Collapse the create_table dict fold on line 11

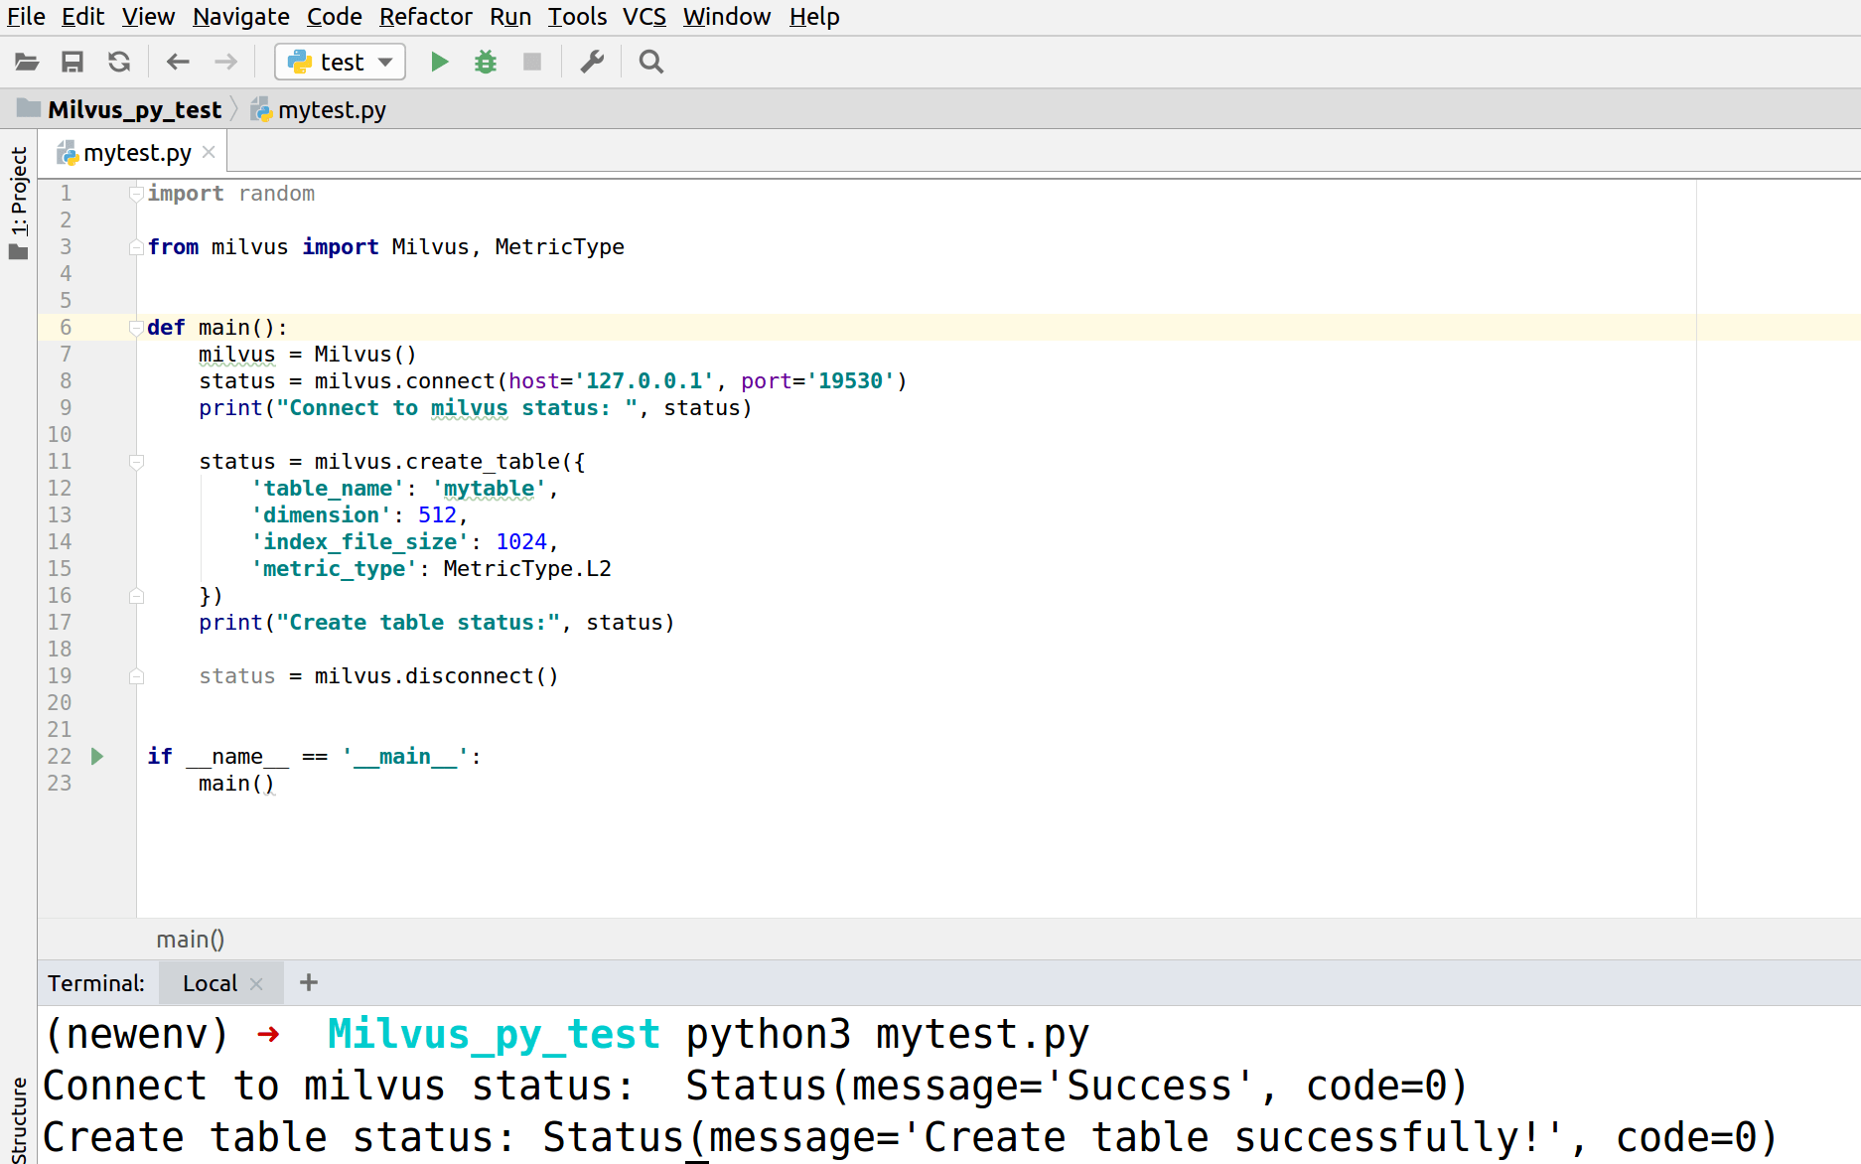[x=137, y=462]
